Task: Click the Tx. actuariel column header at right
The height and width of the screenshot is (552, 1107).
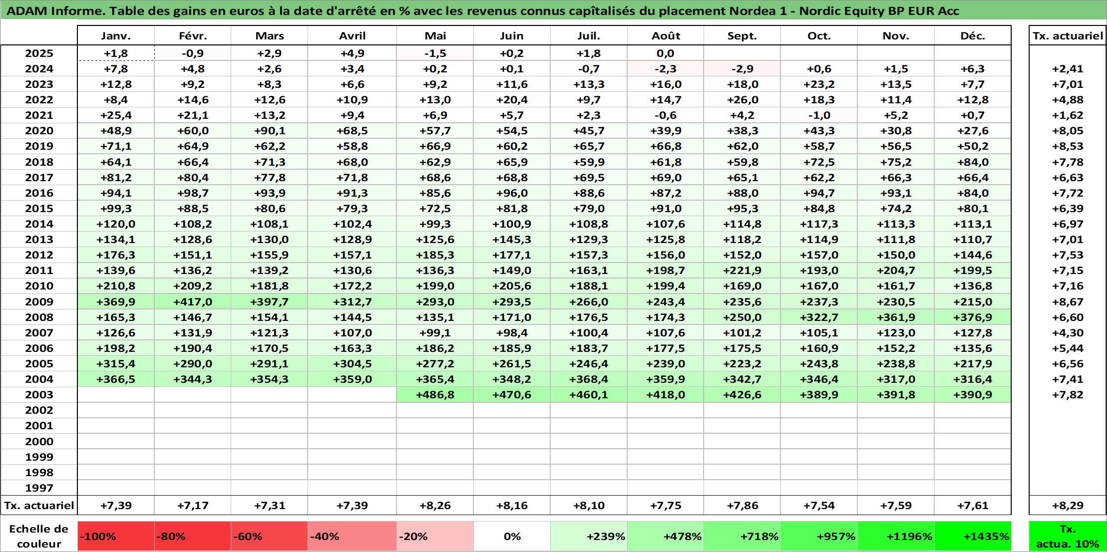Action: pos(1068,36)
